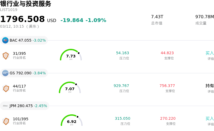
Task: Click the radar chart icon beside 101/395
Action: tap(6, 121)
